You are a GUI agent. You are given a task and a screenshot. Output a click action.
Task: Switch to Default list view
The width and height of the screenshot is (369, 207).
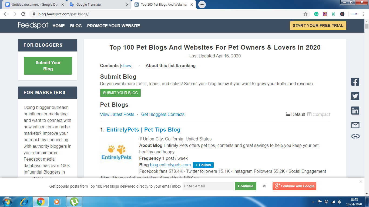coord(295,114)
